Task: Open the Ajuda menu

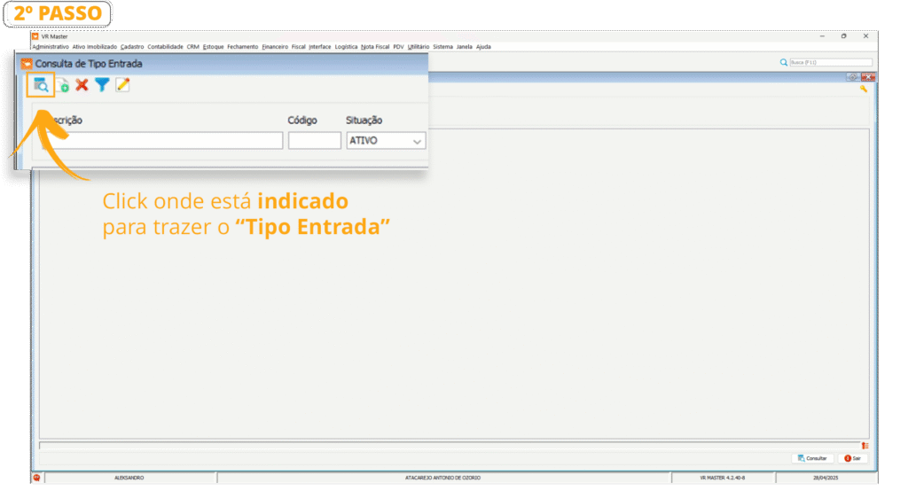Action: click(483, 47)
